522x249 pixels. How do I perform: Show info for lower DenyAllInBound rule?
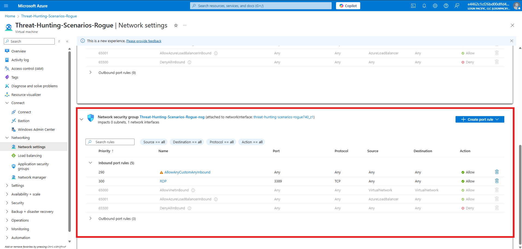pyautogui.click(x=190, y=208)
